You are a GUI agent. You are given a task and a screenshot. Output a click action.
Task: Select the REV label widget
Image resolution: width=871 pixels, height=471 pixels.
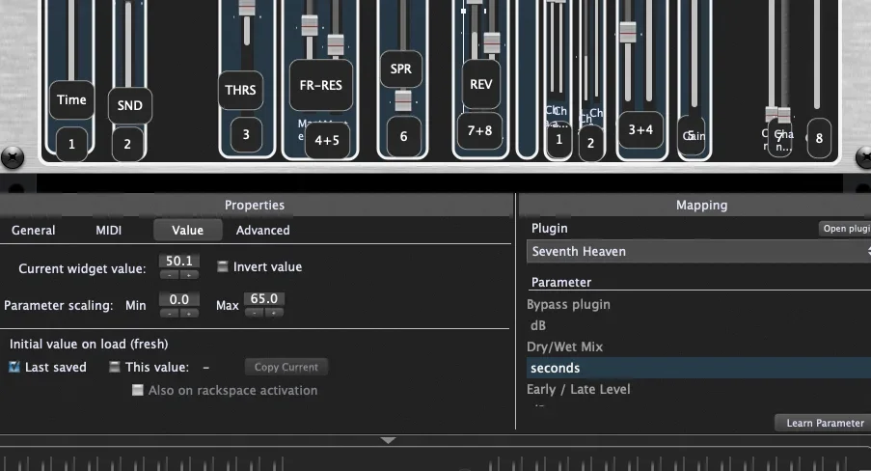coord(480,84)
